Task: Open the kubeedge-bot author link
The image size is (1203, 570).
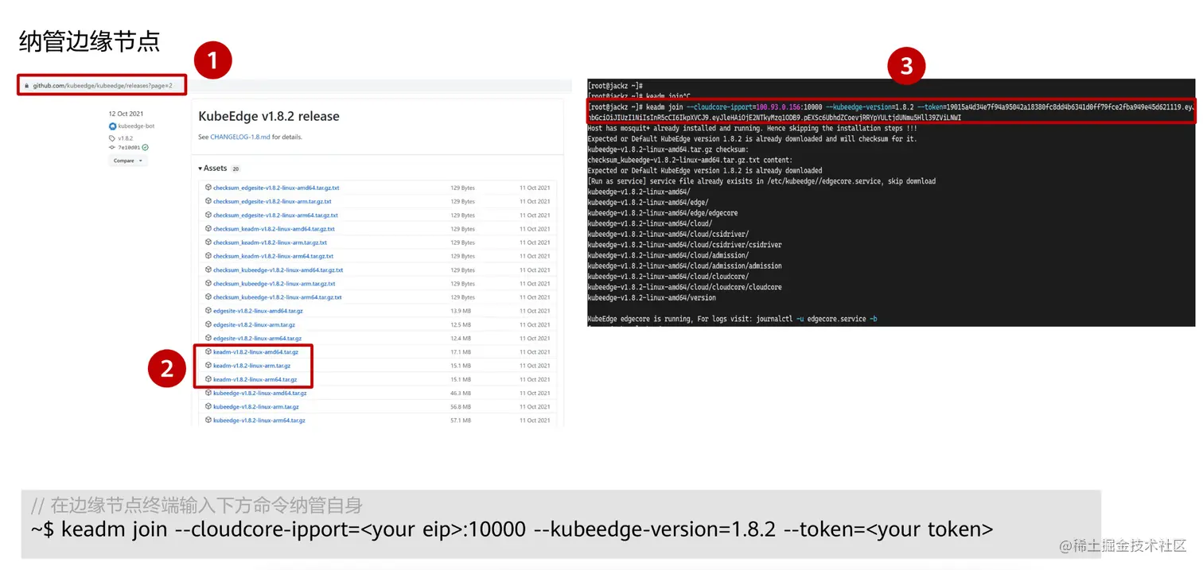Action: 136,126
